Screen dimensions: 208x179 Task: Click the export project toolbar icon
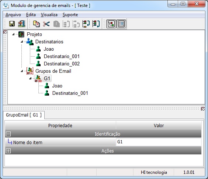[x=22, y=24]
